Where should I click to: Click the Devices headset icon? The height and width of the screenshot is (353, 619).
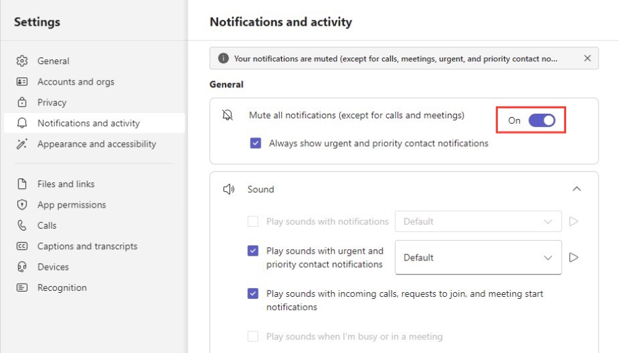coord(22,267)
